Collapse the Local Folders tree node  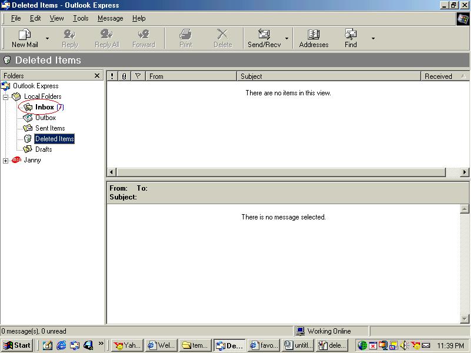(6, 96)
